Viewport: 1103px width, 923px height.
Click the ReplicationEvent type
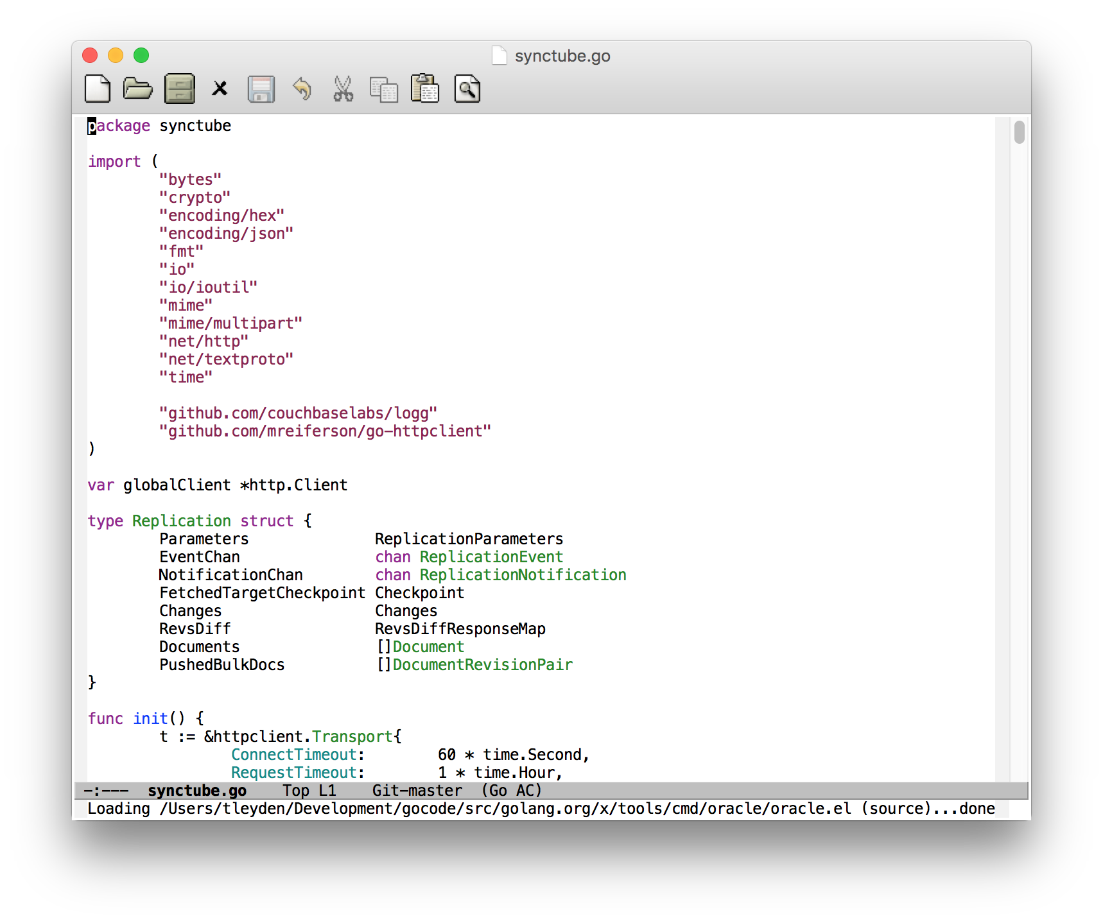tap(491, 557)
